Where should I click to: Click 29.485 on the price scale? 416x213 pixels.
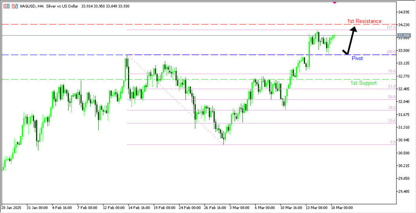tap(406, 191)
